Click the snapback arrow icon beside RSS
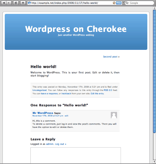The image size is (156, 164). [x=114, y=3]
